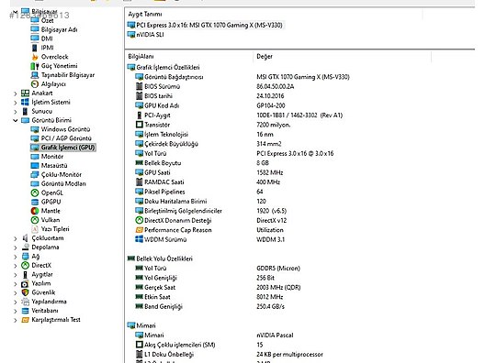485x363 pixels.
Task: Open the Yazı Tipleri fonts icon
Action: [35, 229]
